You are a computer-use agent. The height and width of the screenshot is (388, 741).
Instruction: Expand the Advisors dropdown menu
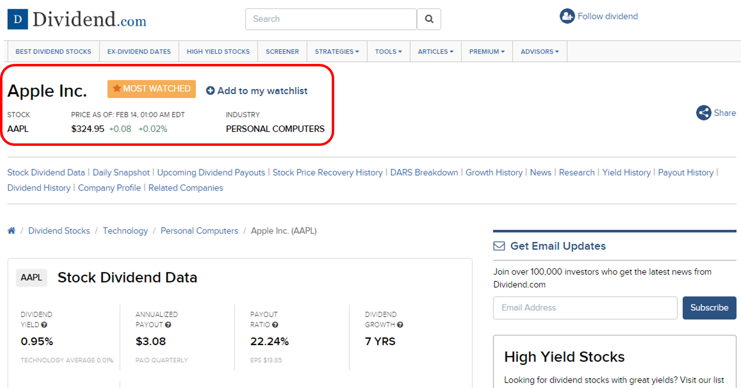[540, 52]
